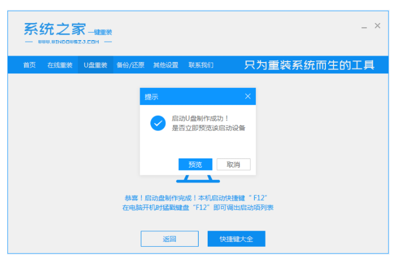Open the 首页 tab

click(29, 65)
